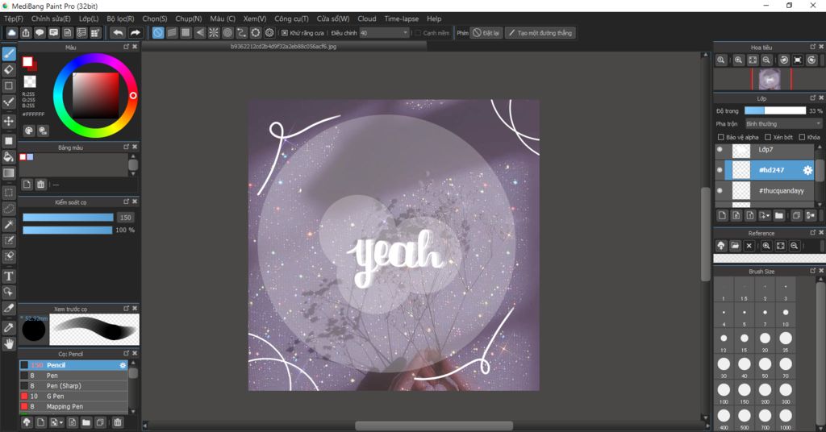Open the Lớp(L) menu
Image resolution: width=826 pixels, height=432 pixels.
89,19
